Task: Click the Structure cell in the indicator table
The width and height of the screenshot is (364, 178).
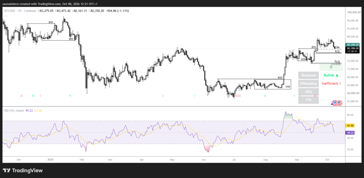Action: coord(308,75)
